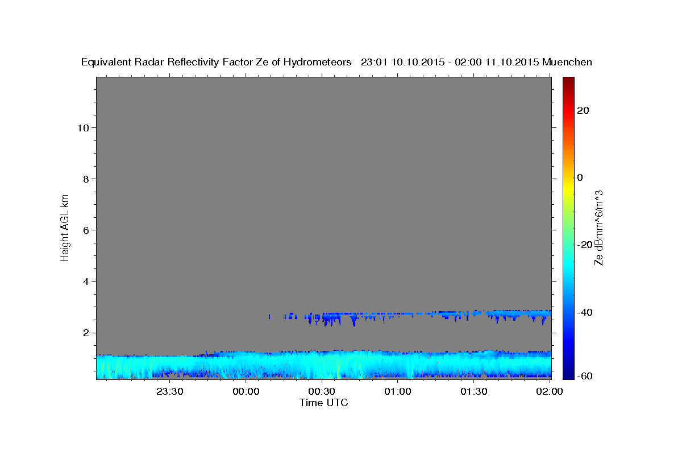Click the '02:00' time tick label

(550, 391)
